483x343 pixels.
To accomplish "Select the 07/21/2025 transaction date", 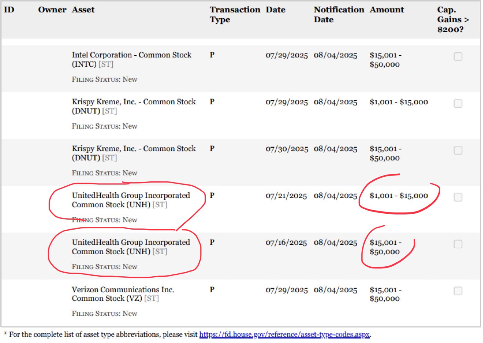I will point(286,196).
